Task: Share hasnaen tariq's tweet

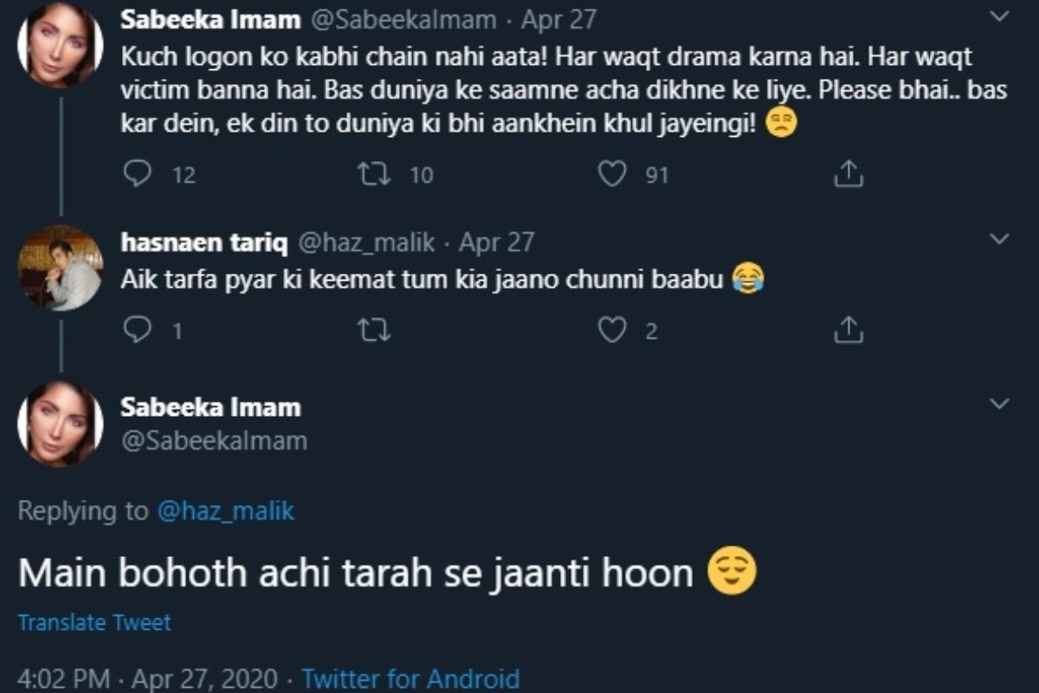Action: [x=849, y=330]
